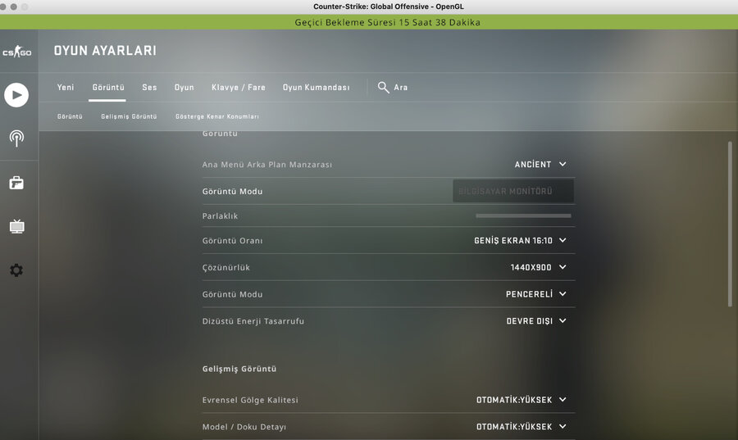Viewport: 738px width, 440px height.
Task: Jump to Gösterge Kenar Konumları link
Action: tap(217, 116)
